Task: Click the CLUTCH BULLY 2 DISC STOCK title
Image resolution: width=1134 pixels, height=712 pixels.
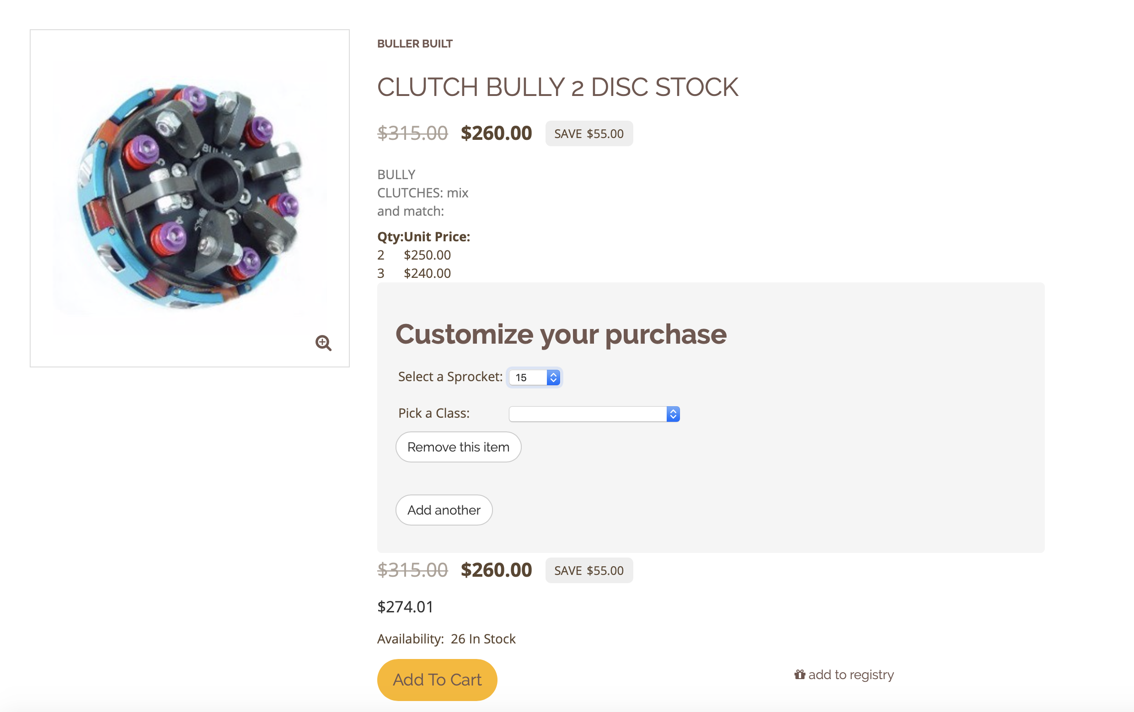Action: click(x=557, y=87)
